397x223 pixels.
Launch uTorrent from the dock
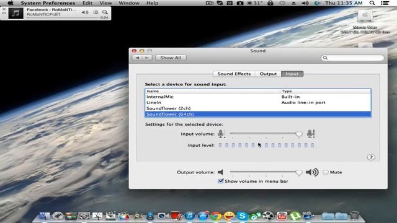coord(295,216)
